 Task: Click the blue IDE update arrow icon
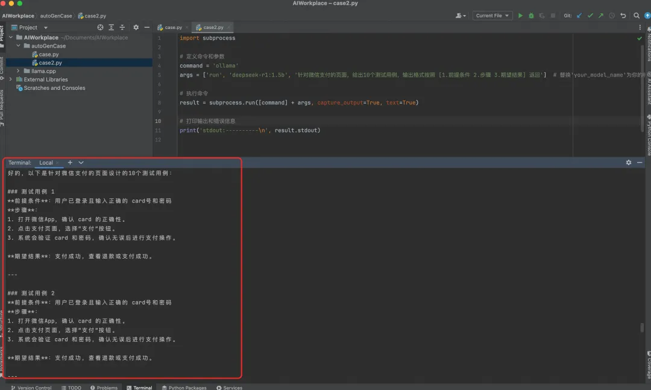(647, 16)
